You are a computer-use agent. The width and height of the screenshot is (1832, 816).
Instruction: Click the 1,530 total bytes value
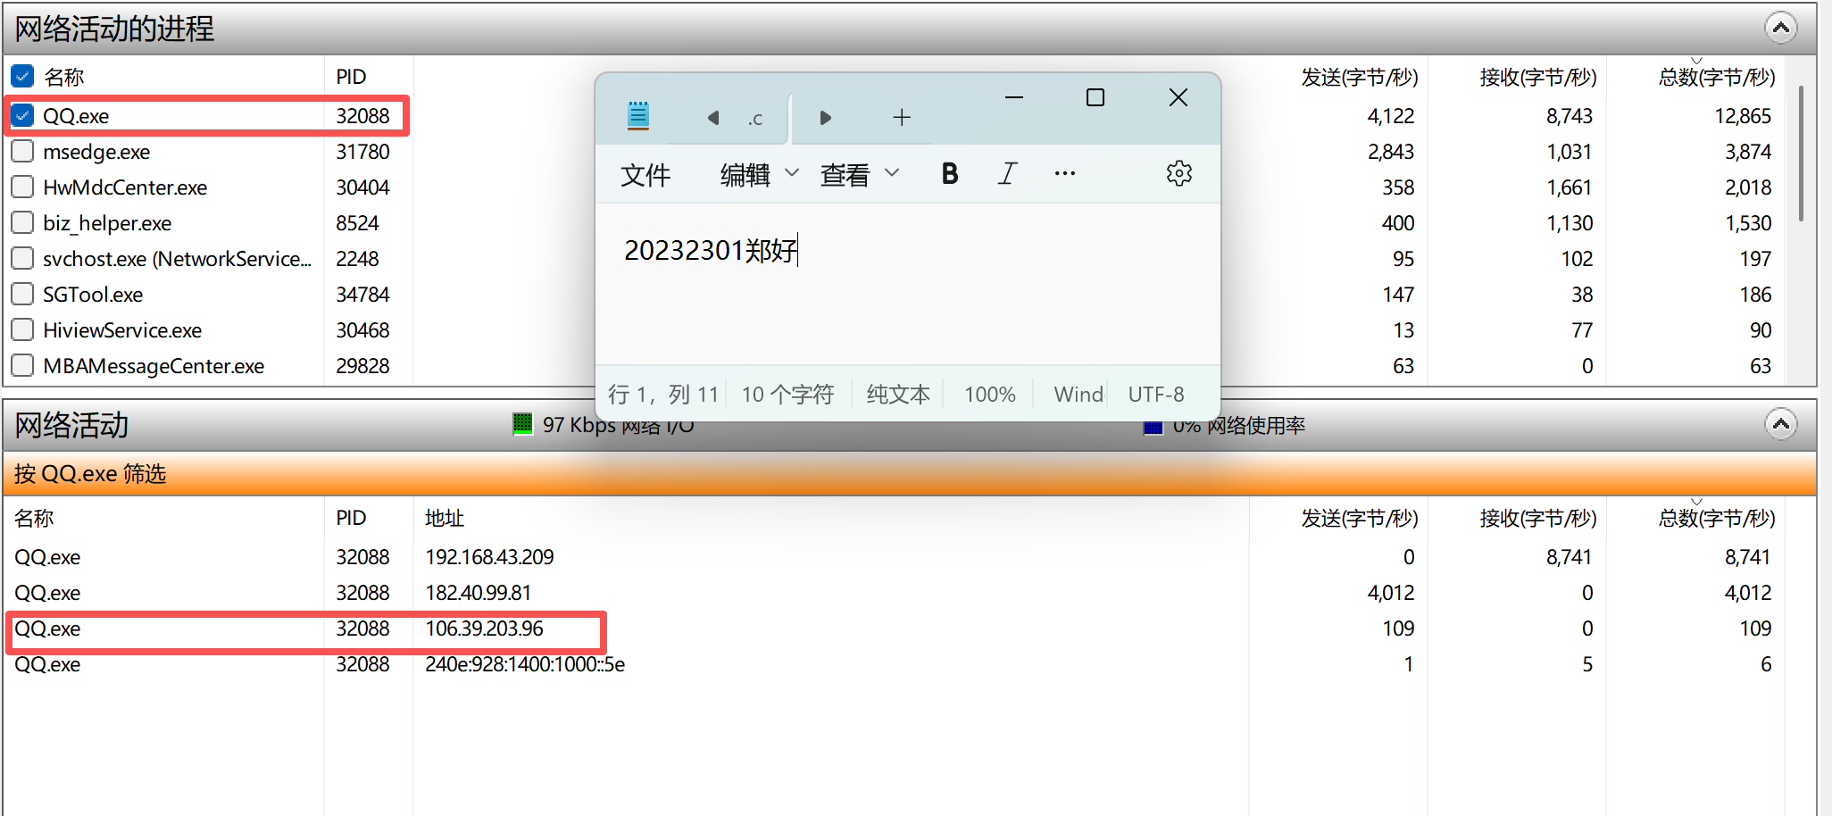(1748, 223)
